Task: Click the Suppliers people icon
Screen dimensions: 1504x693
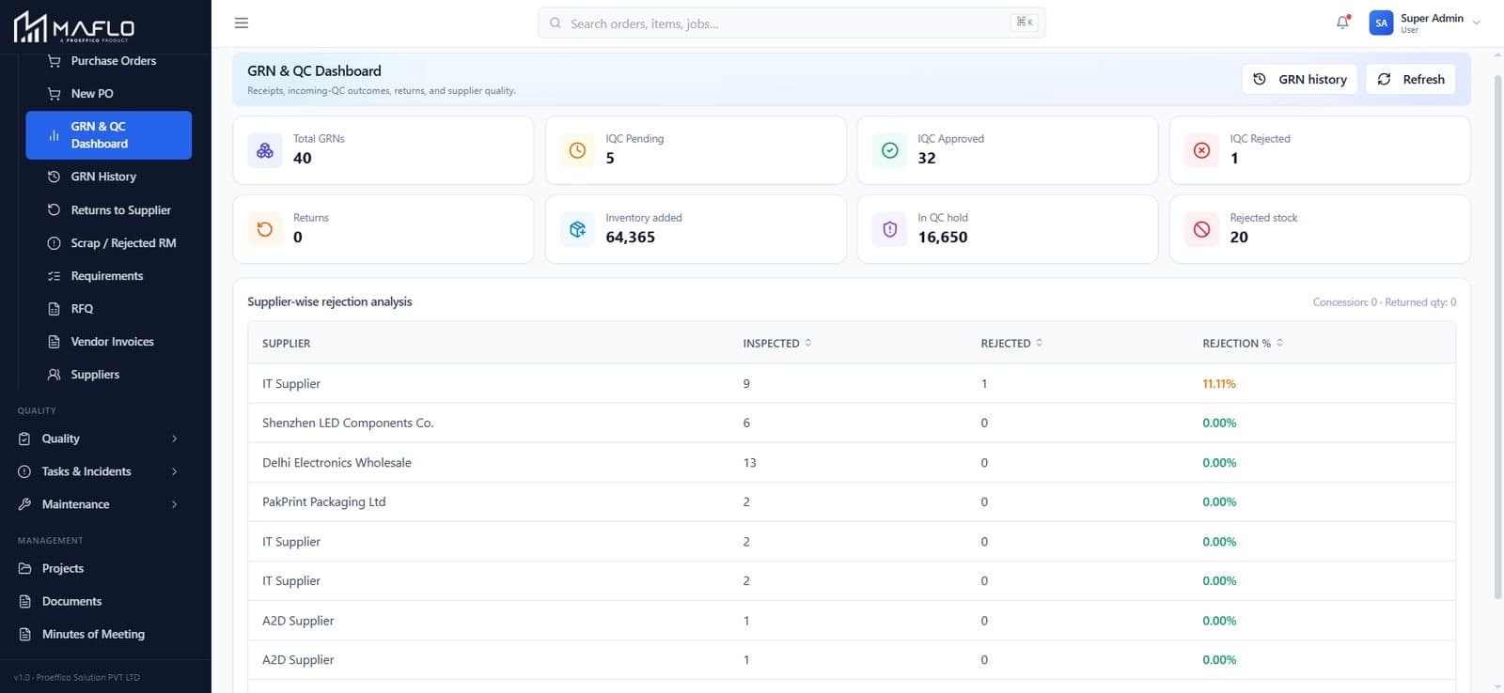Action: click(x=54, y=374)
